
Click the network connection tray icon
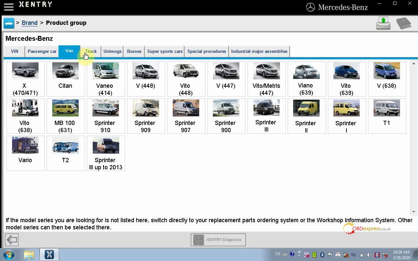tap(385, 254)
